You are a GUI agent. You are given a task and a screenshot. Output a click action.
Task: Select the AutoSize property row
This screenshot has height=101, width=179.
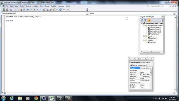(x=140, y=72)
